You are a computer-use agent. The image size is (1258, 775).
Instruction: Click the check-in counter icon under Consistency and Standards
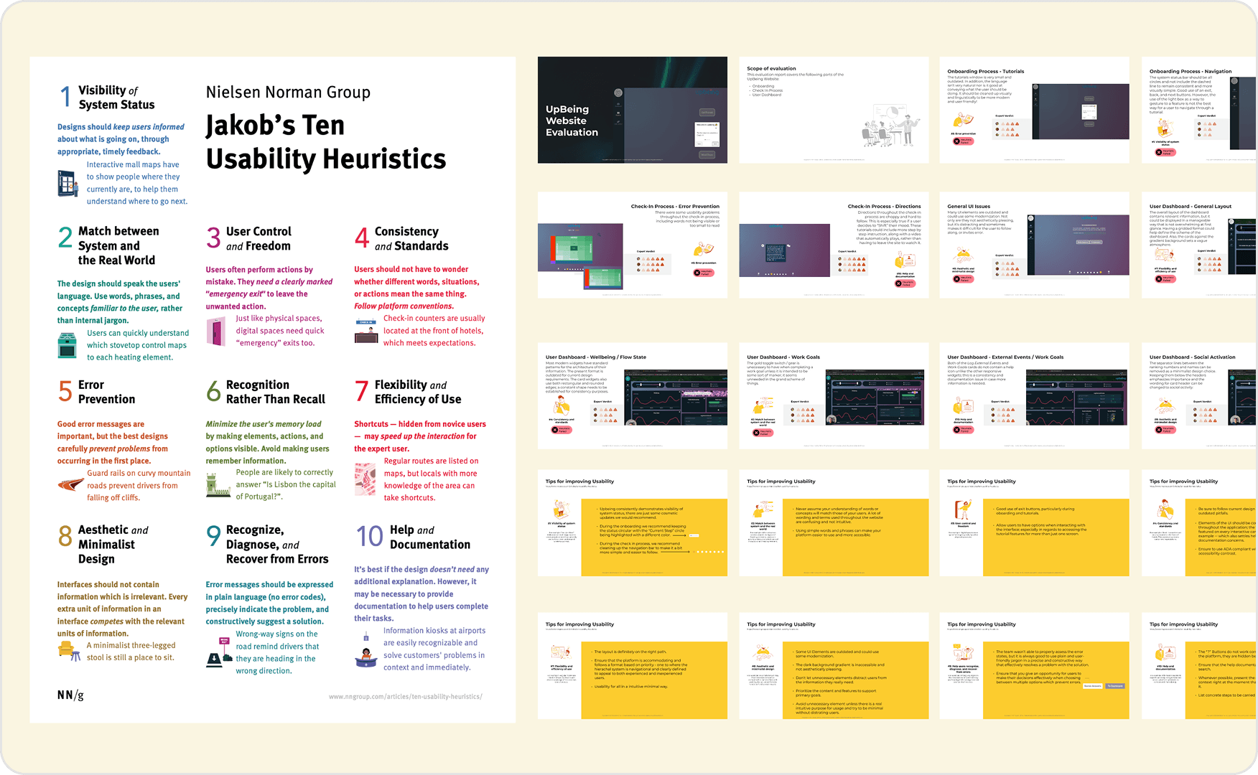[366, 332]
